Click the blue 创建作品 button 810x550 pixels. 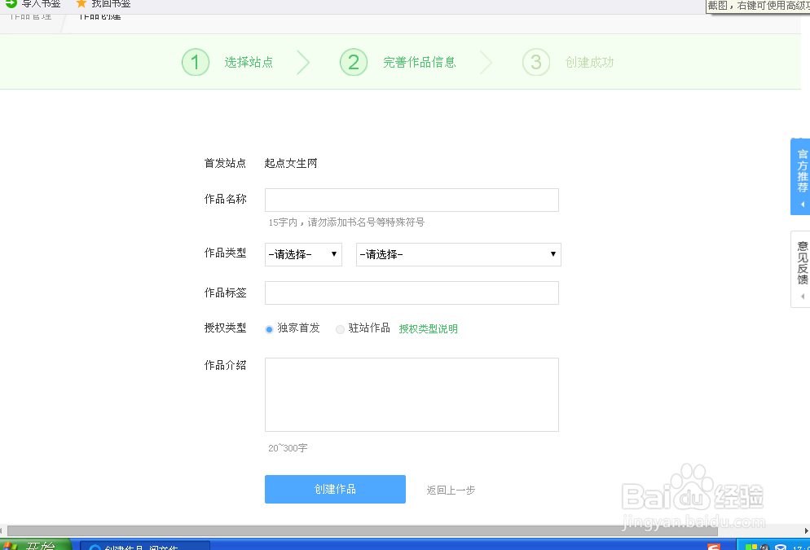(x=335, y=490)
